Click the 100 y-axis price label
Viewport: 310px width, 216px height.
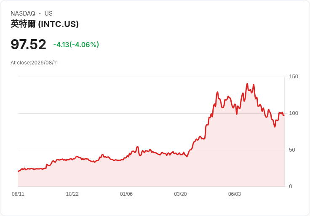294,113
